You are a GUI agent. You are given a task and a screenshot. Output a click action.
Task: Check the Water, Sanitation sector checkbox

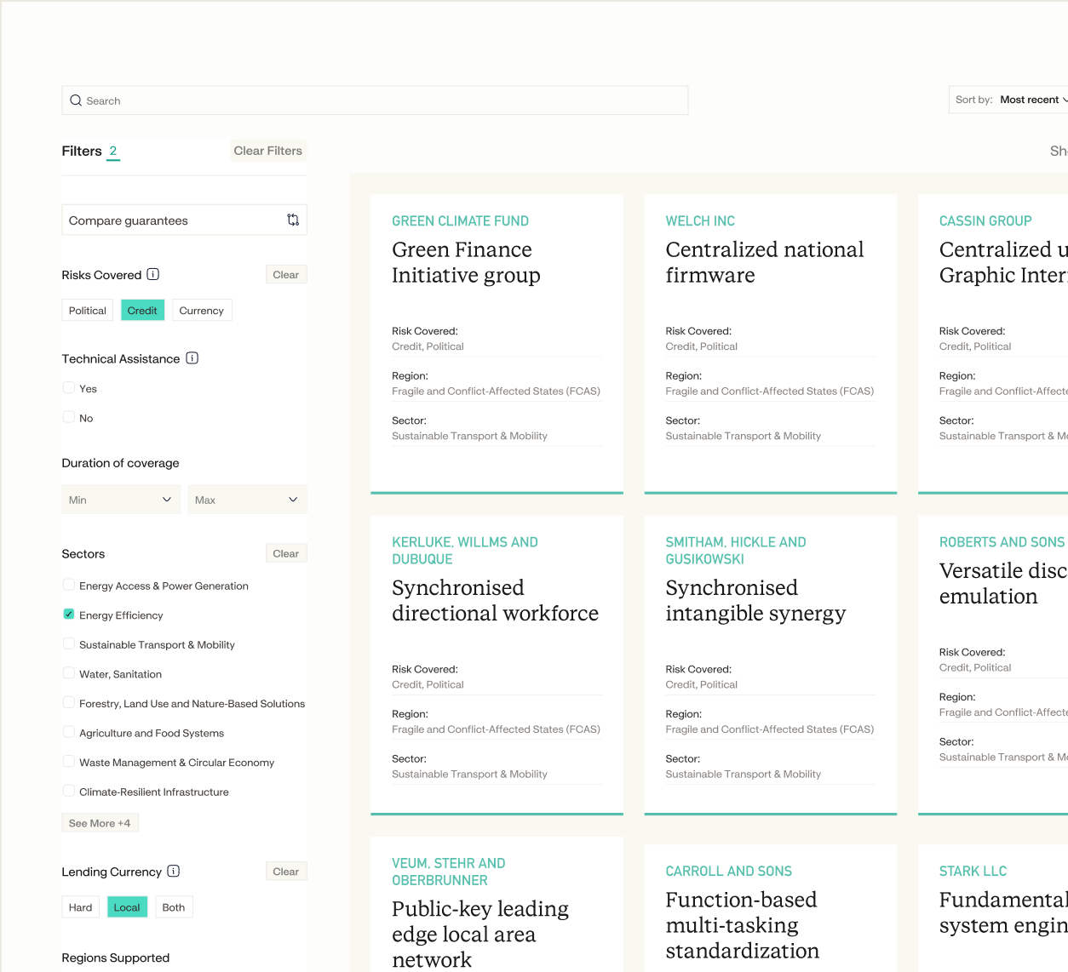[x=68, y=673]
